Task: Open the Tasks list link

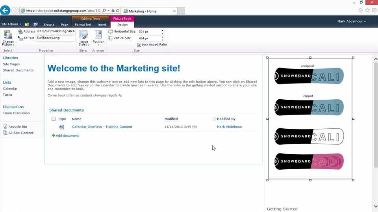Action: point(7,95)
